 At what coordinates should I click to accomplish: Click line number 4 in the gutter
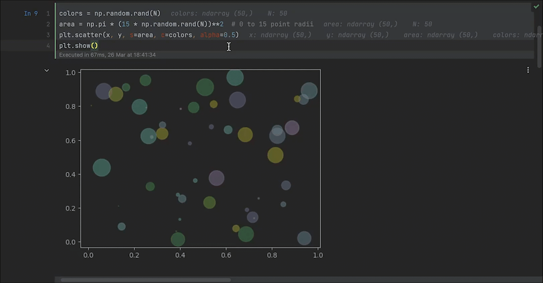(48, 46)
